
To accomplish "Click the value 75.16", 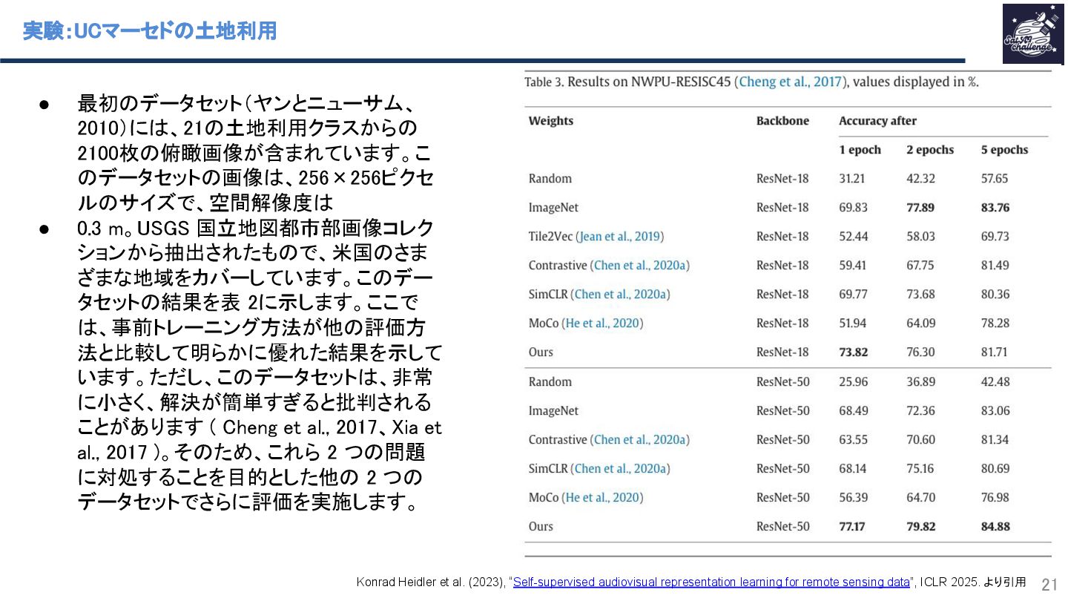I will click(920, 469).
